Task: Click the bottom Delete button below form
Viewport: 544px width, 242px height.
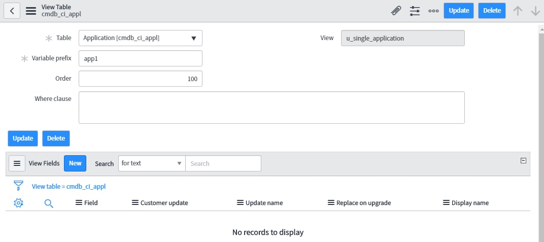Action: click(56, 139)
